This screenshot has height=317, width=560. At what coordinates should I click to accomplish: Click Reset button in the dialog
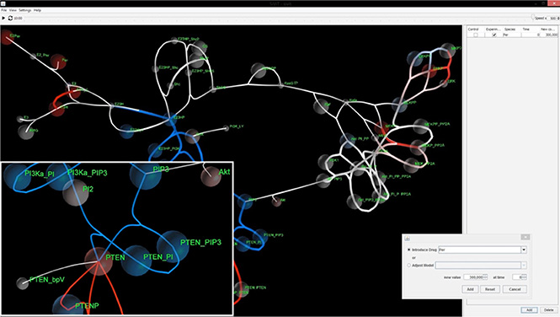coord(490,289)
